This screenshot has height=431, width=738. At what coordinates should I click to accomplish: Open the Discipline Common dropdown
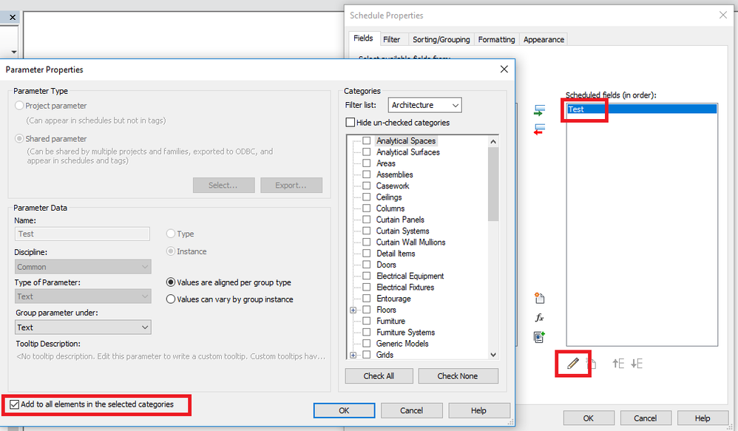(83, 267)
